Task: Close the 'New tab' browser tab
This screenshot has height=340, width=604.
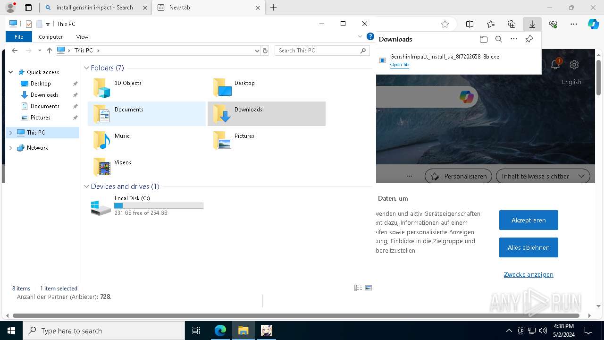Action: pos(258,8)
